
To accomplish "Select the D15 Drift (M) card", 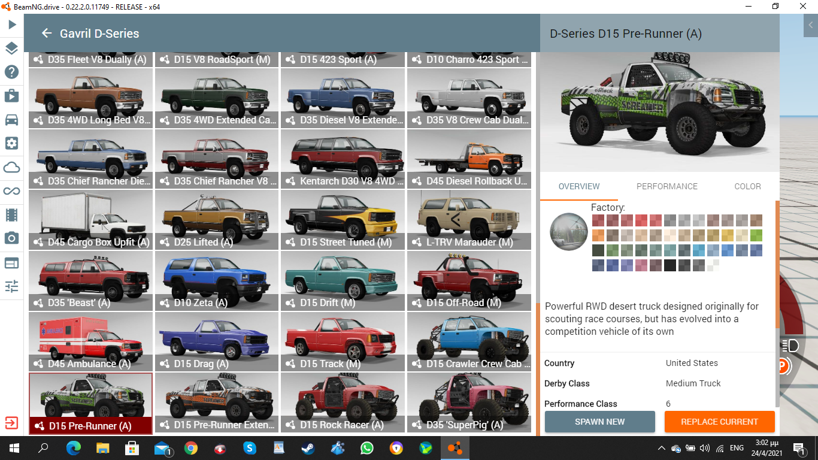I will coord(343,280).
